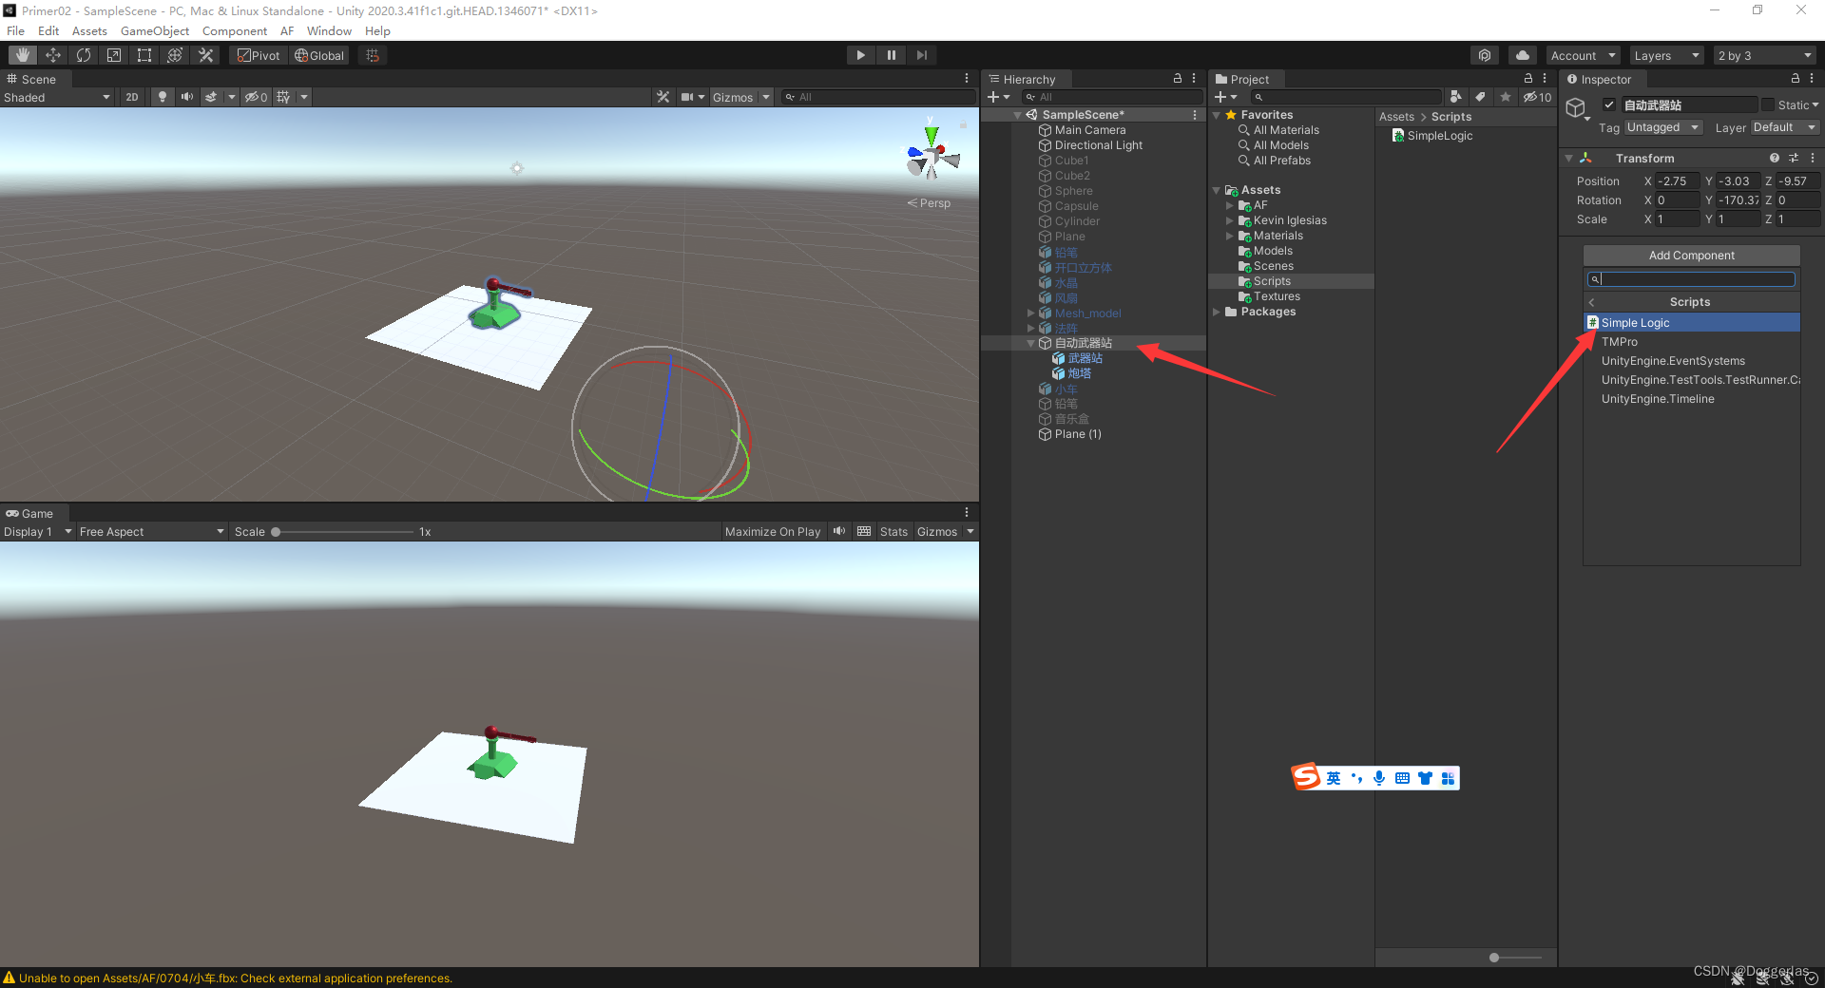
Task: Click the Add Component button
Action: pyautogui.click(x=1691, y=256)
